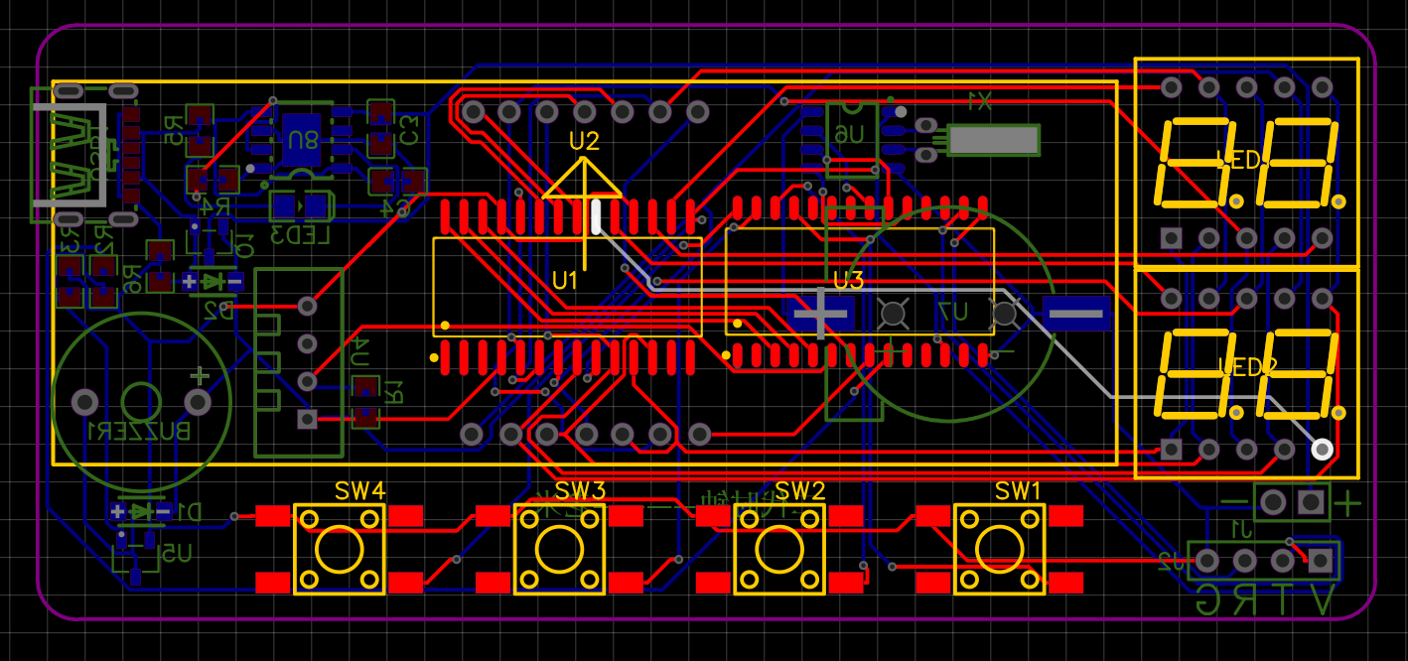Image resolution: width=1408 pixels, height=661 pixels.
Task: Select the SW2 tactile switch footprint
Action: (779, 548)
